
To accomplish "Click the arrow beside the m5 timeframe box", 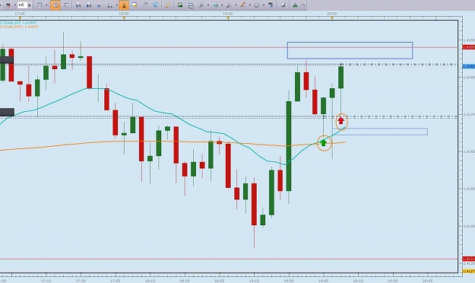I will click(x=30, y=5).
